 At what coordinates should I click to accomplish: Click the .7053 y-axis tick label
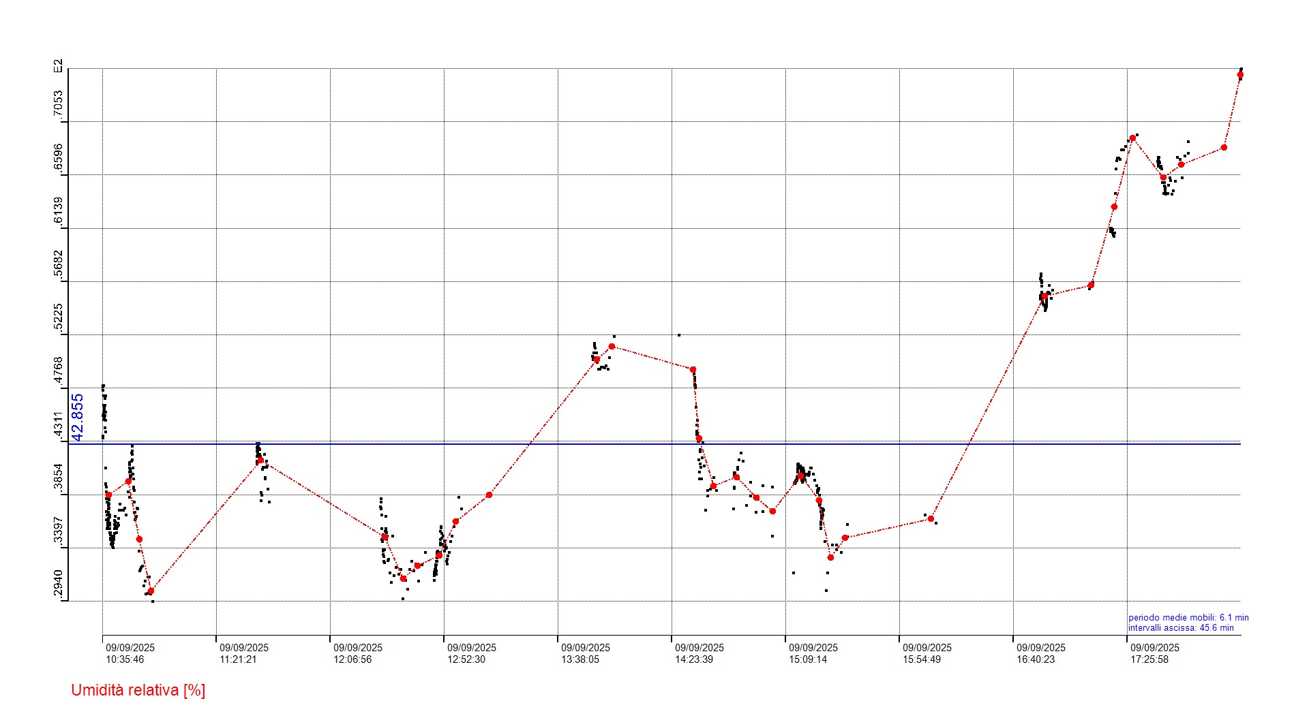pos(59,104)
